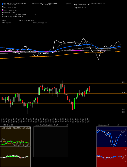Screen dimensions: 127x167
Task: Click the ADX signal: label
Action: click(6, 23)
